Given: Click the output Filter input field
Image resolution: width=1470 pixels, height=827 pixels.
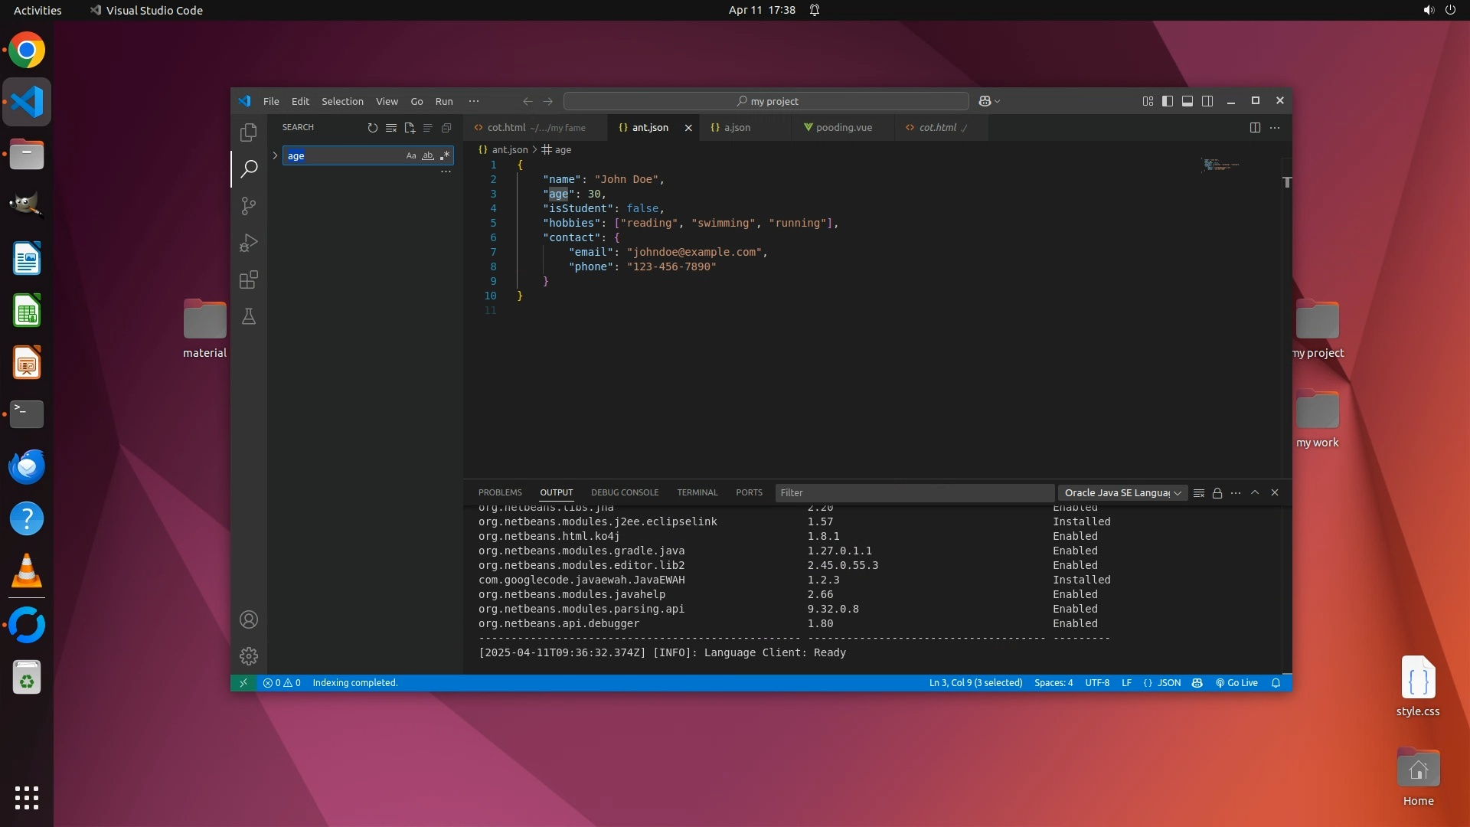Looking at the screenshot, I should (x=914, y=493).
